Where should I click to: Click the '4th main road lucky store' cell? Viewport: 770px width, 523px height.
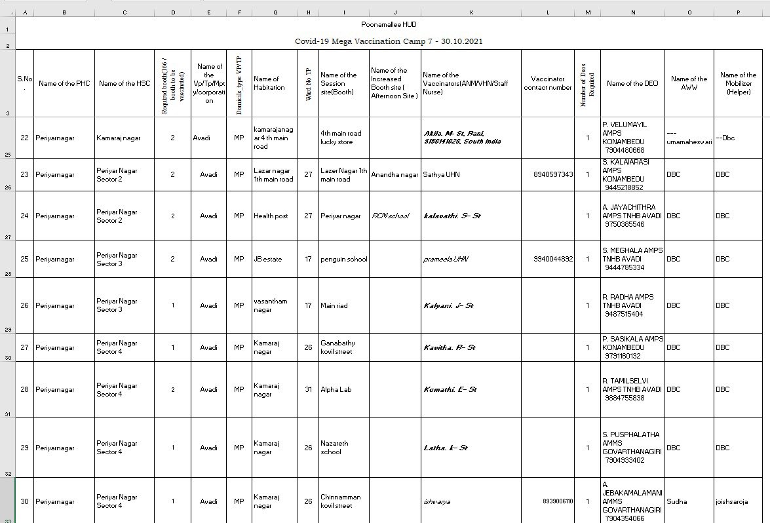[344, 138]
